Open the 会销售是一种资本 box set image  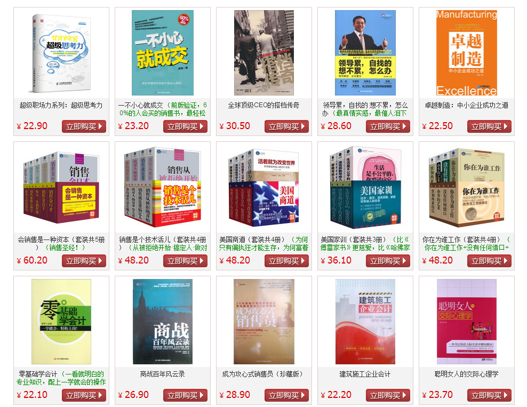61,187
